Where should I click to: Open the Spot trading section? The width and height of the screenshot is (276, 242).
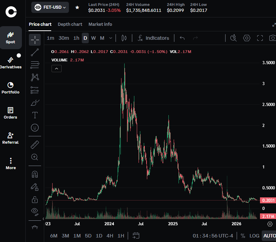(10, 38)
